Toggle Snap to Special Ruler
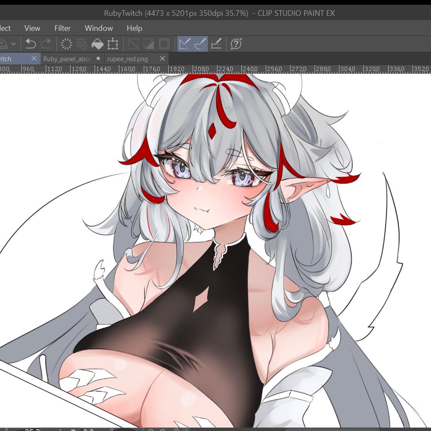Viewport: 431px width, 431px height. pyautogui.click(x=200, y=44)
